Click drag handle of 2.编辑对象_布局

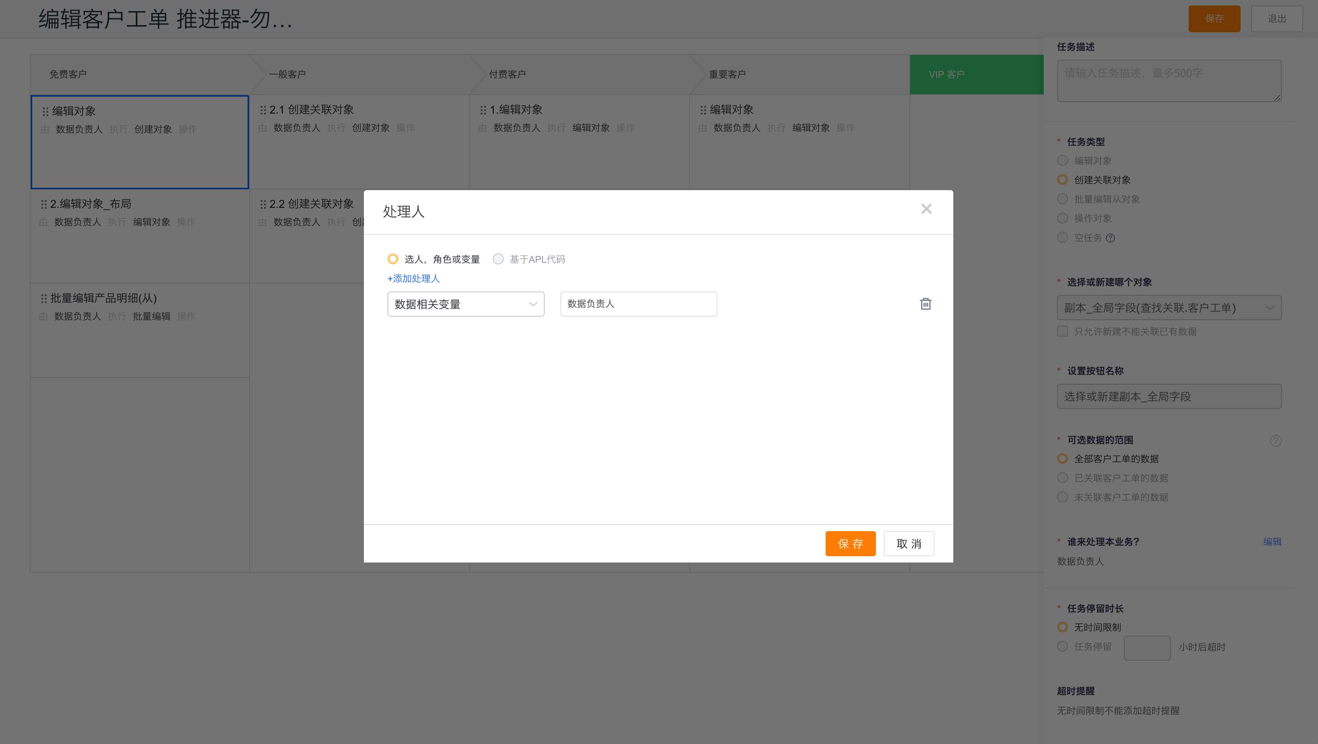(44, 204)
